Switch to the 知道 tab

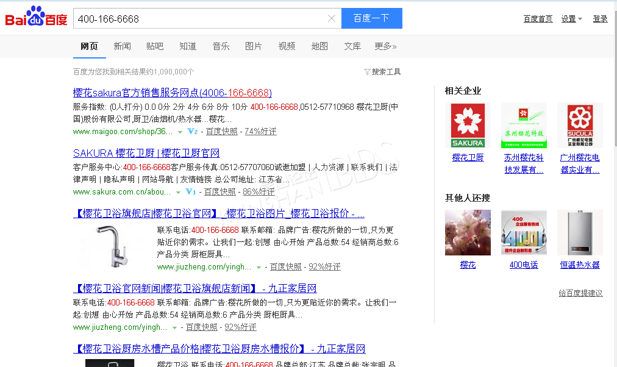(x=188, y=46)
